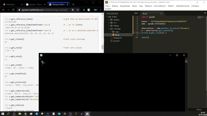Click the next tab arrow in Sublime
The image size is (207, 116).
click(137, 13)
